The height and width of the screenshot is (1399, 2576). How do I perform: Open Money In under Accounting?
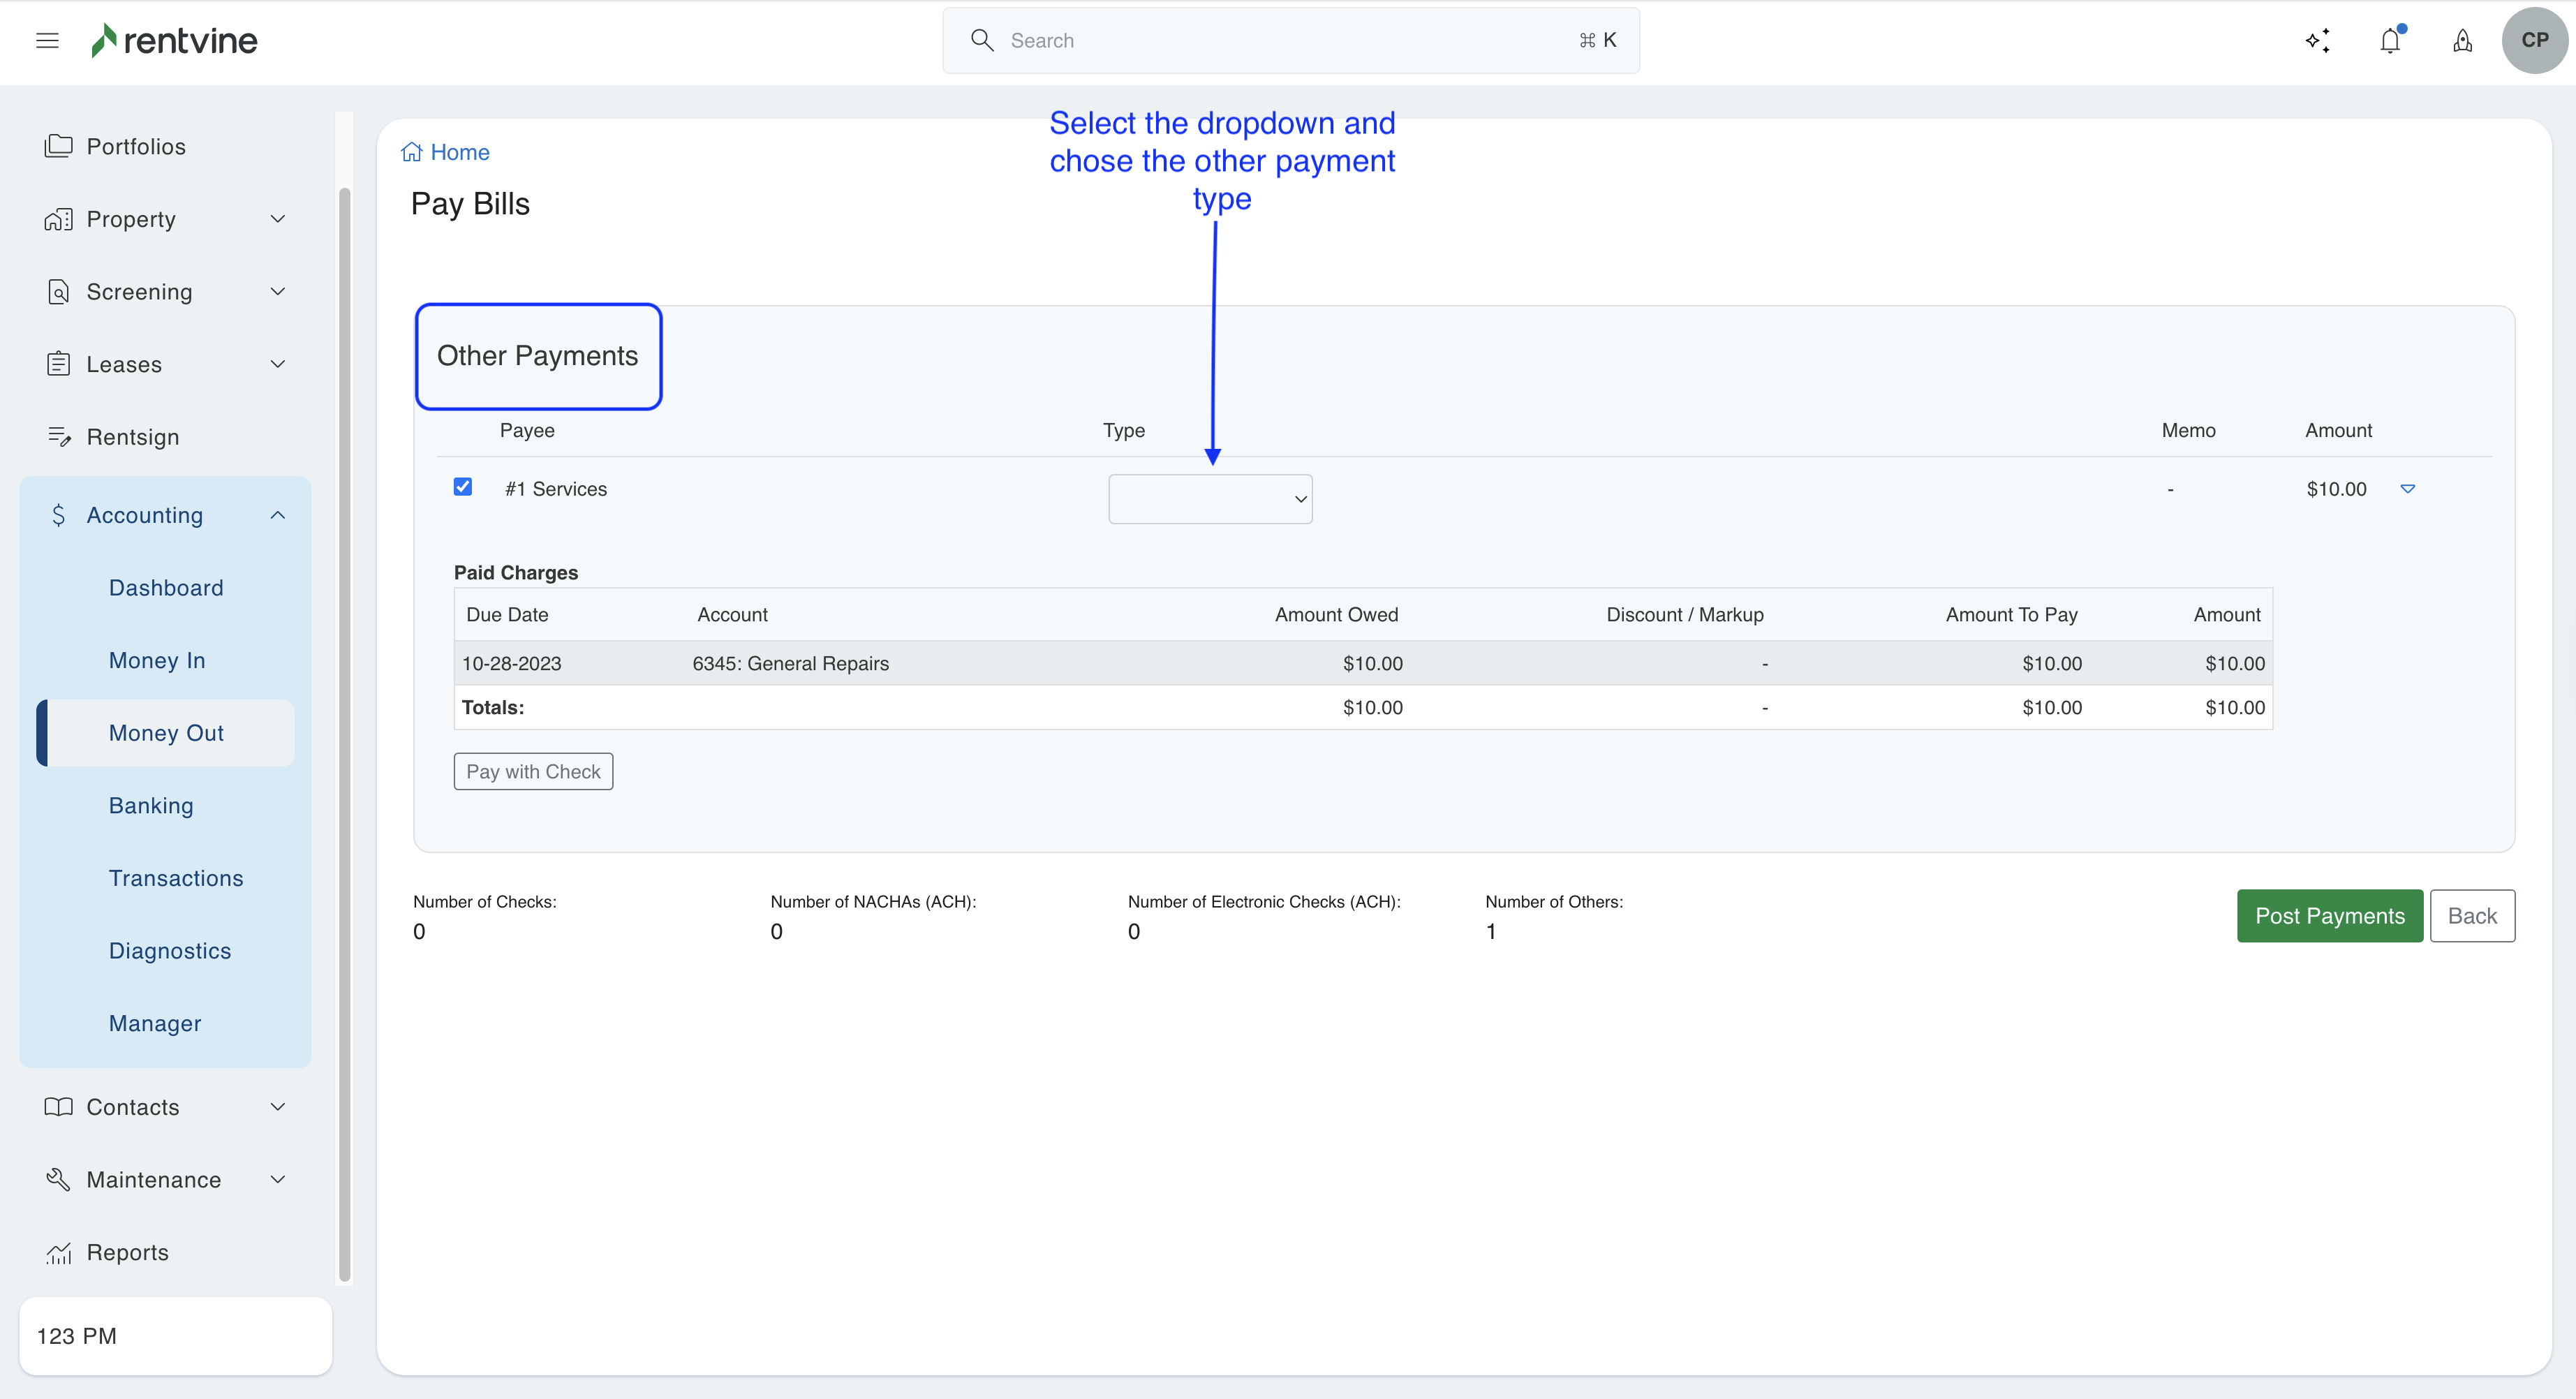(x=157, y=661)
